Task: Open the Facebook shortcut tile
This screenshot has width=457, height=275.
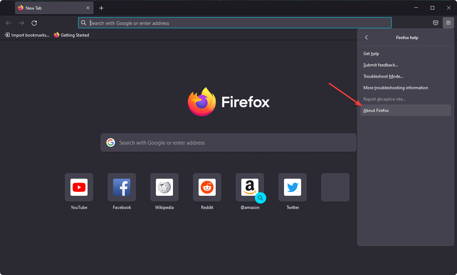Action: coord(121,187)
